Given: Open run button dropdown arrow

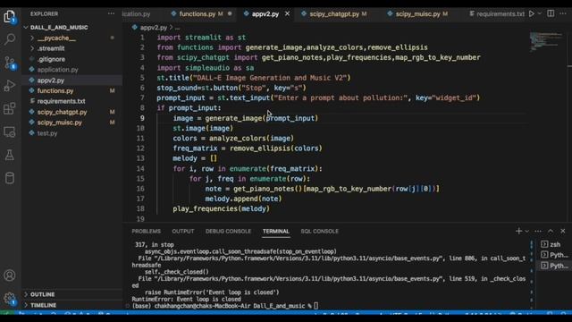Looking at the screenshot, I should [540, 13].
